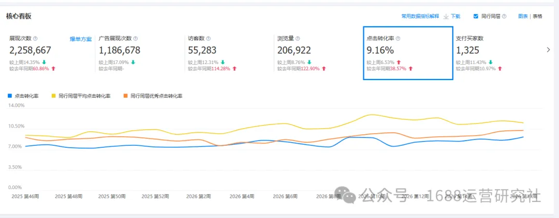The height and width of the screenshot is (218, 559).
Task: Select the 展现次数 metric card
Action: tap(51, 53)
